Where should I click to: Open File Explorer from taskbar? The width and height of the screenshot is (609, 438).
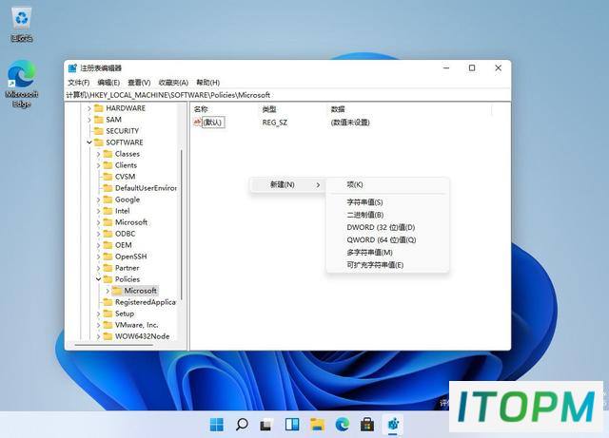(x=317, y=425)
